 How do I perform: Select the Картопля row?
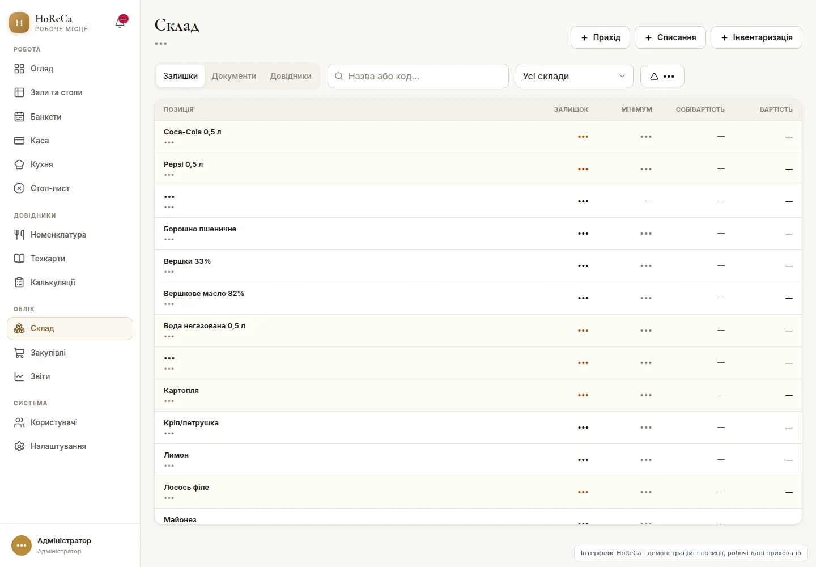click(478, 395)
